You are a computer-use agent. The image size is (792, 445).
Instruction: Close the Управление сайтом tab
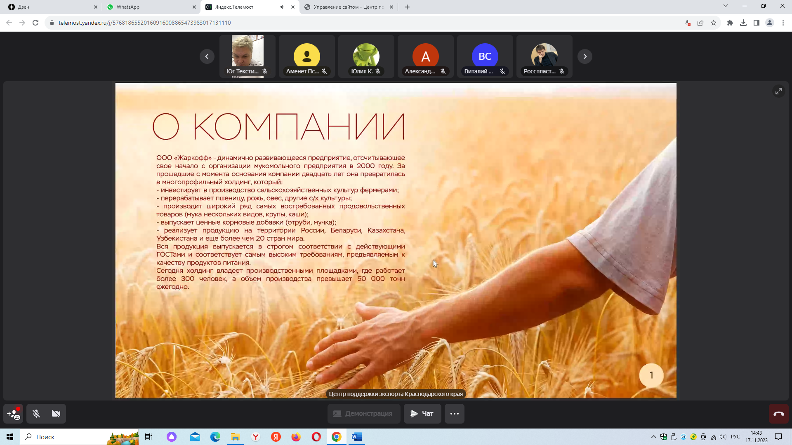pyautogui.click(x=391, y=7)
